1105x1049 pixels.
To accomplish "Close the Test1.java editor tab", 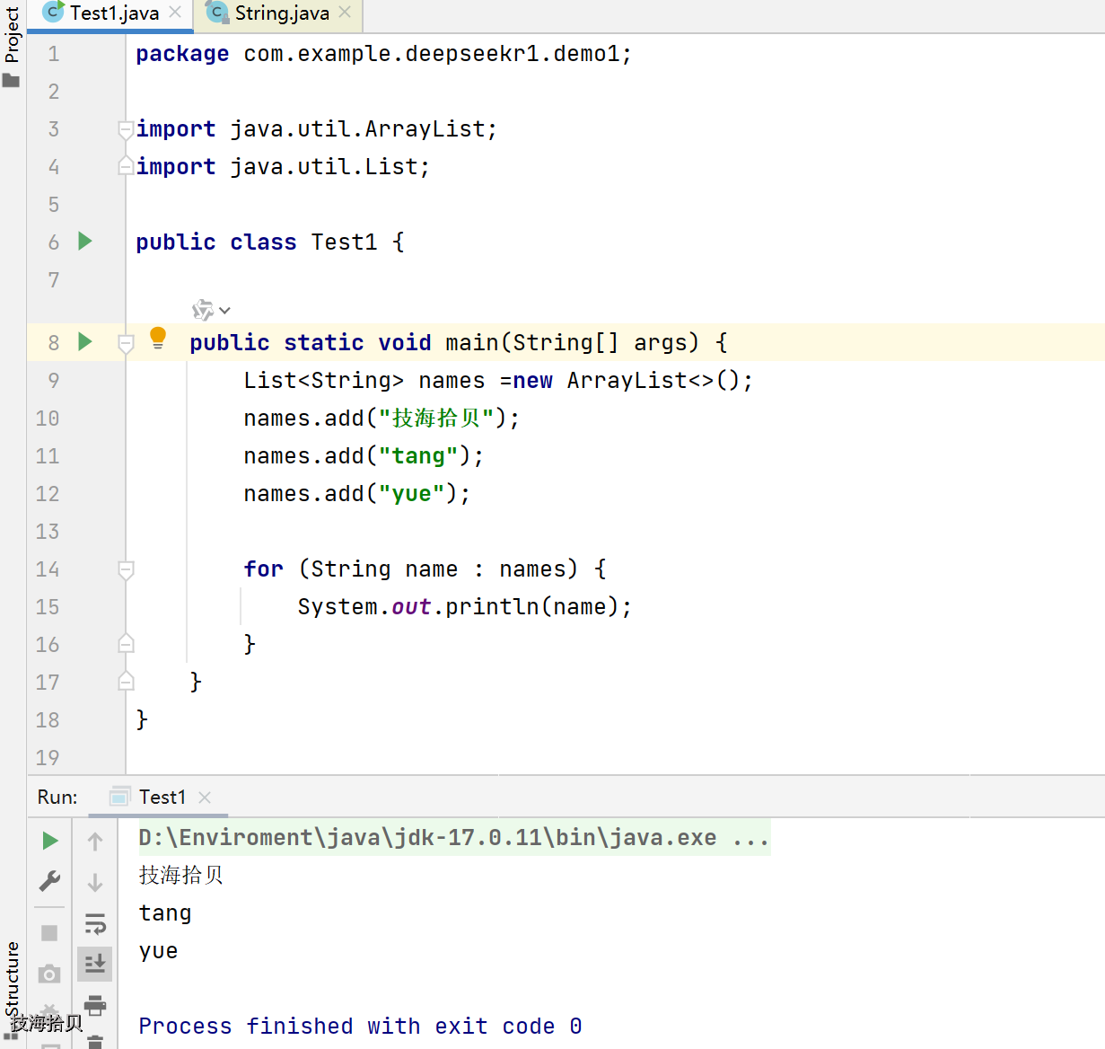I will point(175,13).
